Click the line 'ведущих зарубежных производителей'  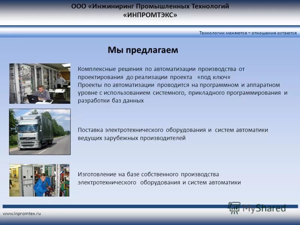click(x=132, y=138)
